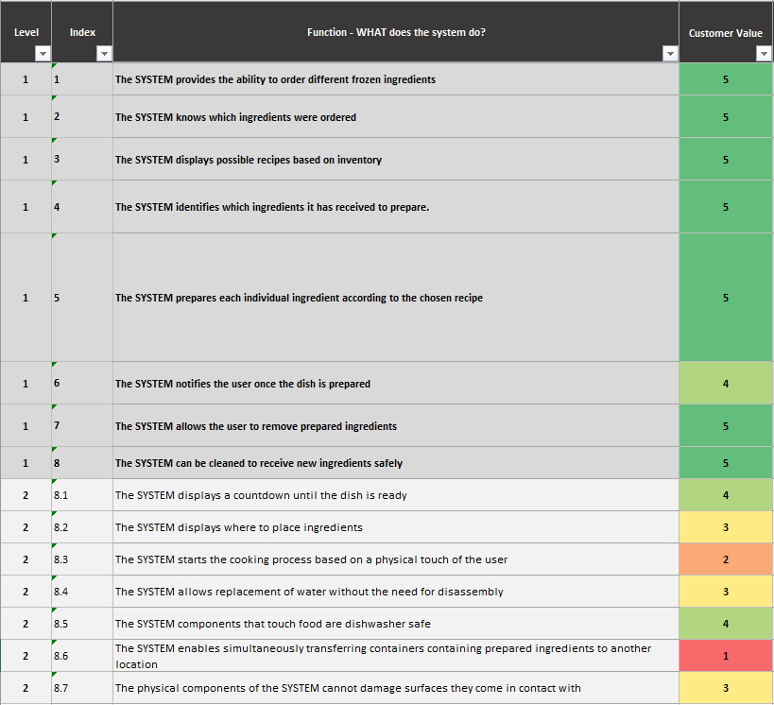This screenshot has height=705, width=774.
Task: Select index cell '8.1'
Action: click(82, 494)
